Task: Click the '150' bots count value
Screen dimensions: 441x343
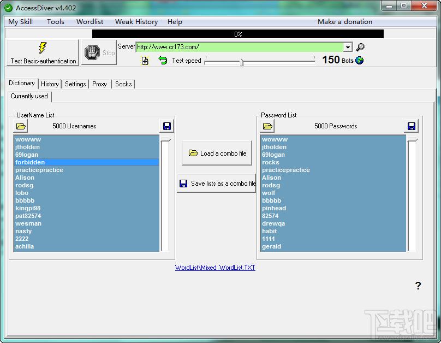Action: (331, 60)
